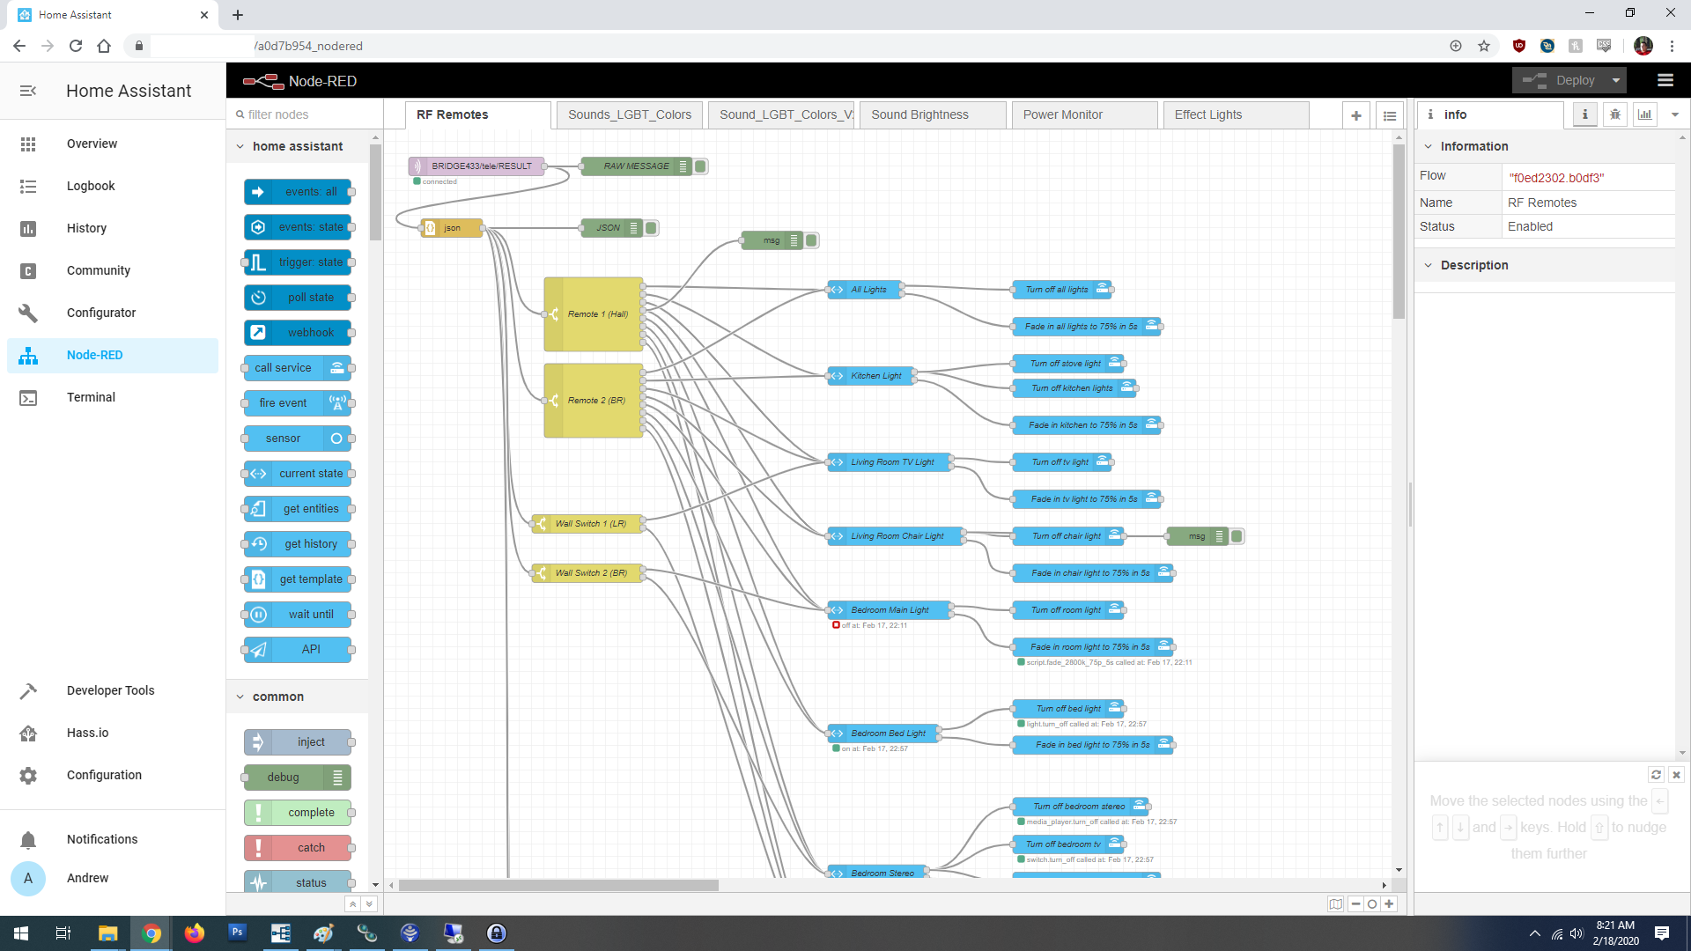Screen dimensions: 1691x951
Task: Open the sidebar tab dropdown arrow
Action: [1675, 114]
